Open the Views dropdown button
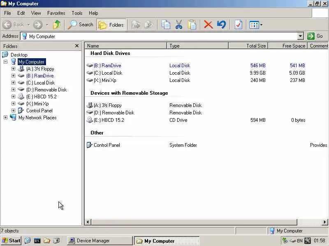Viewport: 329px width, 246px height. (256, 25)
